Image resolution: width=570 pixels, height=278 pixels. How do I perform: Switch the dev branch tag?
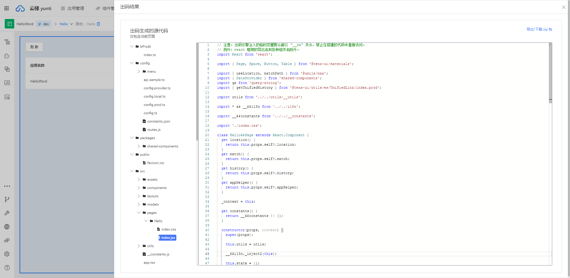[44, 24]
